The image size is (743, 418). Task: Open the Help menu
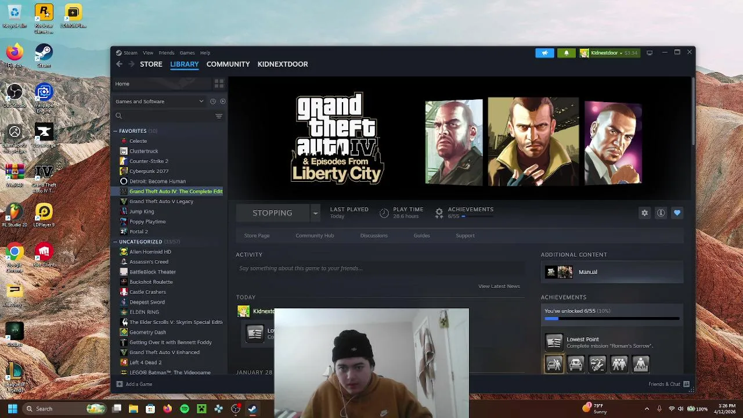click(x=205, y=53)
